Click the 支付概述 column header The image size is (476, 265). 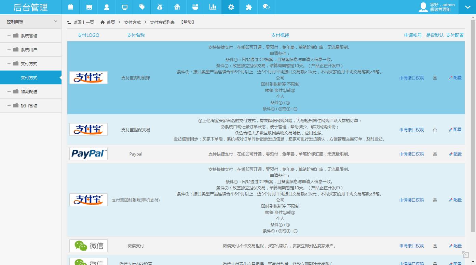tap(280, 35)
